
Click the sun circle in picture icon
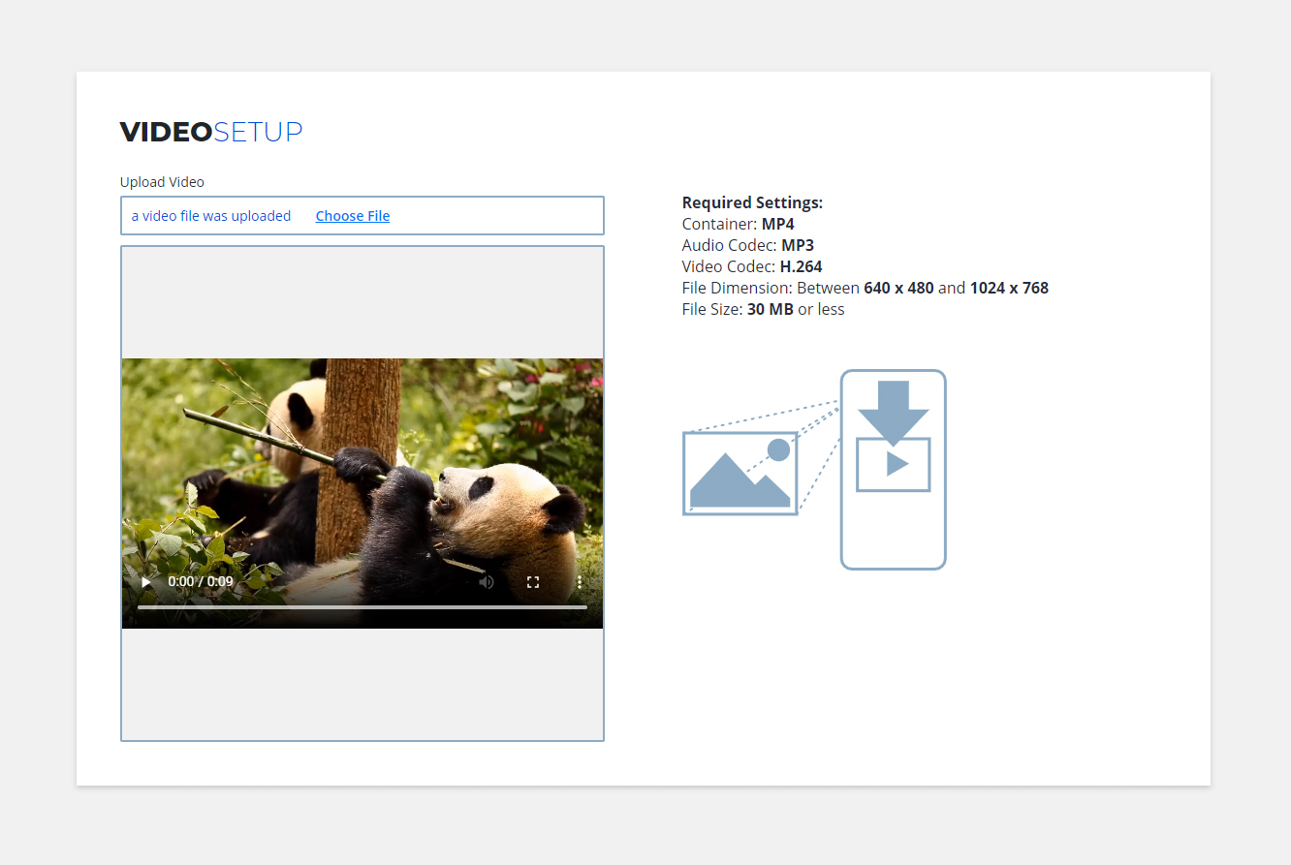778,449
